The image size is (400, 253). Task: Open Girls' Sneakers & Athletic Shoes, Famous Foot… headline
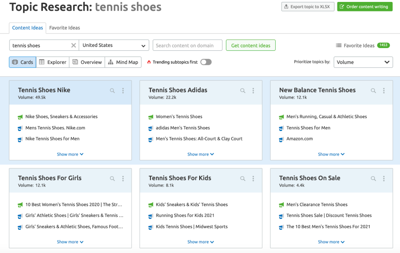(74, 226)
